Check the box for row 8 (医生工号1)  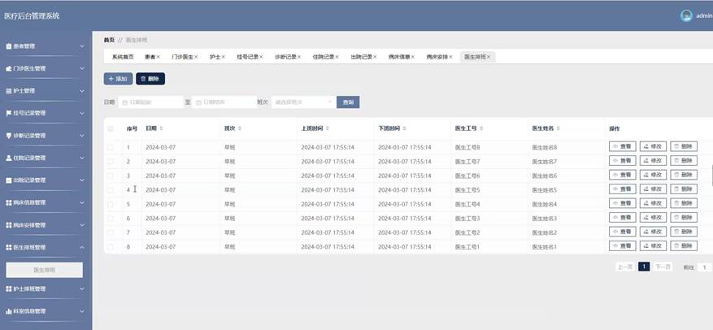[110, 247]
